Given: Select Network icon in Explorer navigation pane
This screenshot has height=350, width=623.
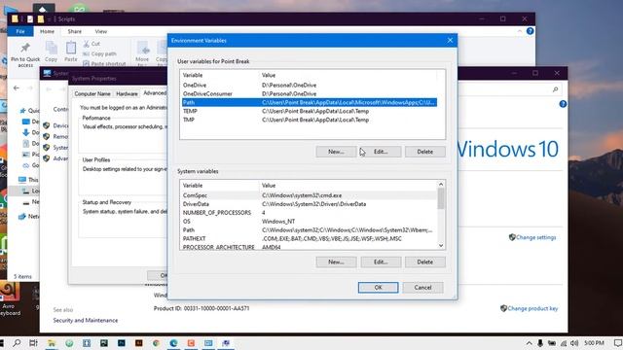Looking at the screenshot, I should [22, 216].
